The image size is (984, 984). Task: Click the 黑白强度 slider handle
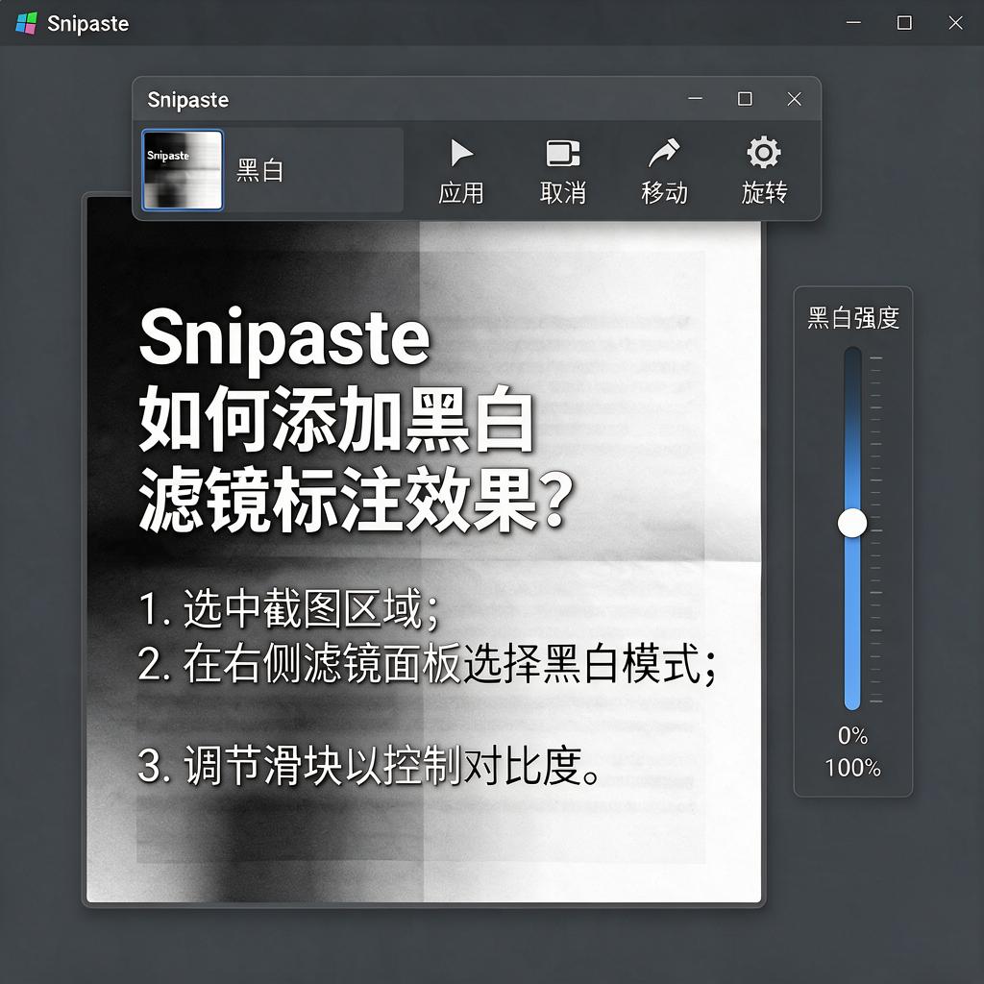pyautogui.click(x=852, y=523)
